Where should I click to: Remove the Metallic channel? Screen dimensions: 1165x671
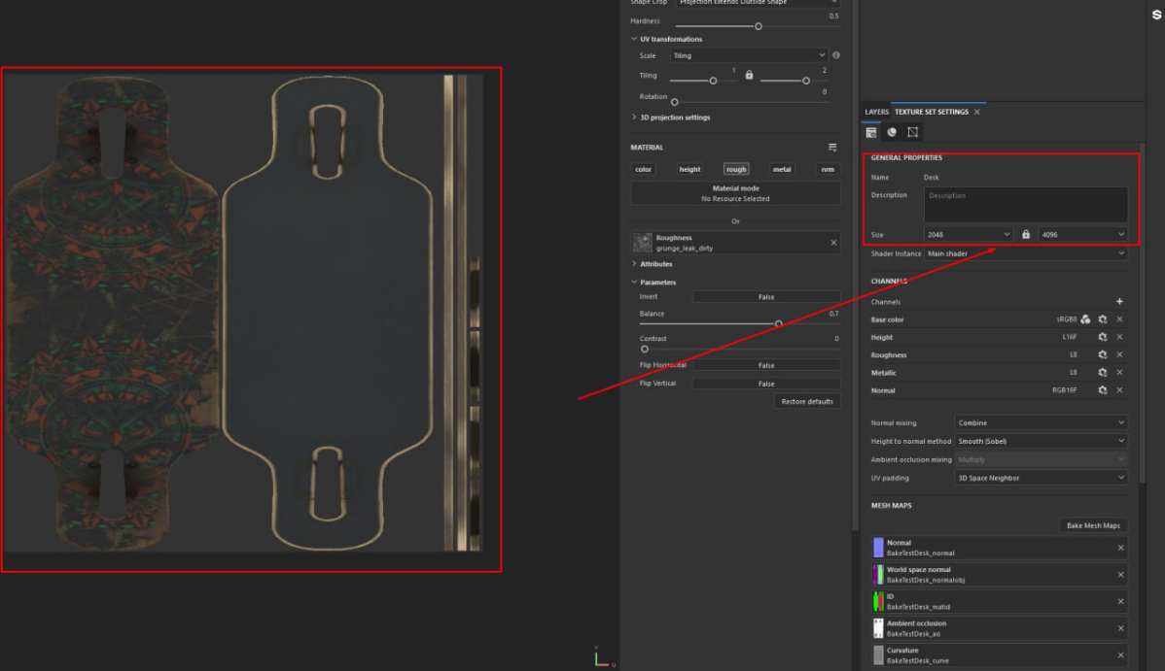coord(1119,373)
